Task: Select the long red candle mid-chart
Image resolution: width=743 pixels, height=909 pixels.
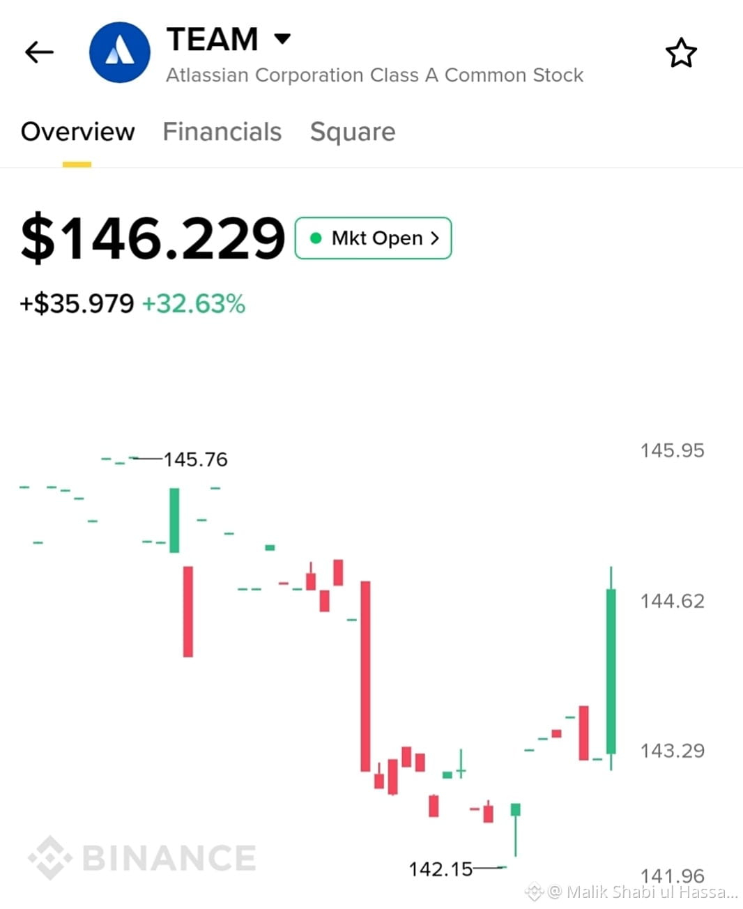Action: pos(365,676)
